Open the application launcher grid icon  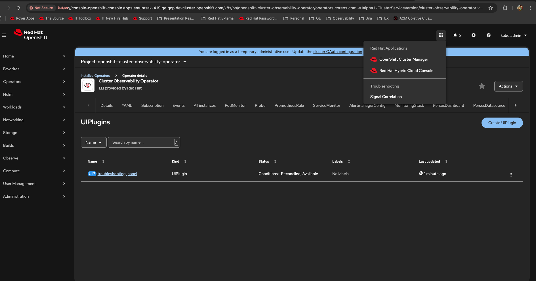[x=441, y=35]
